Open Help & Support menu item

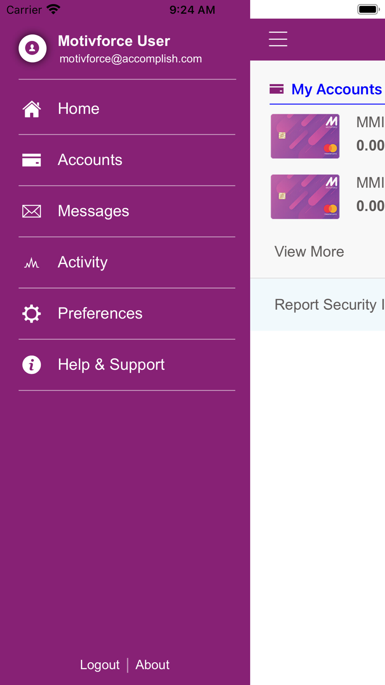(x=127, y=365)
